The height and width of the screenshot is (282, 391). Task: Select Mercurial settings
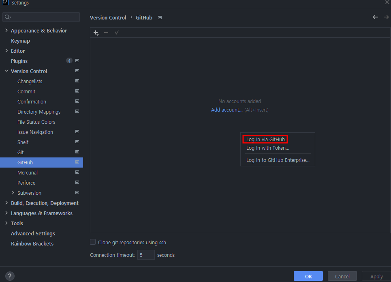[28, 172]
